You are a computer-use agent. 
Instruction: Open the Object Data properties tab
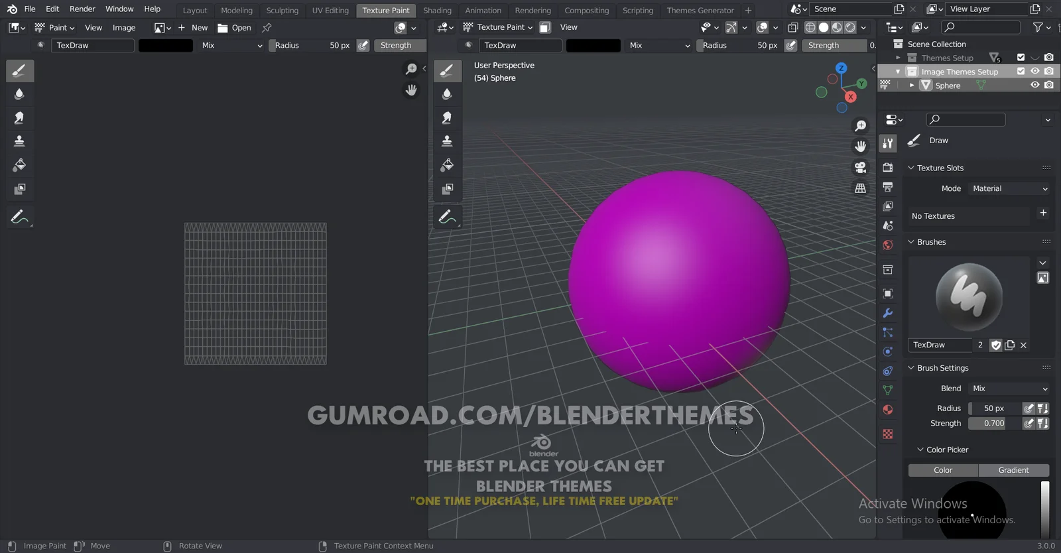click(888, 390)
